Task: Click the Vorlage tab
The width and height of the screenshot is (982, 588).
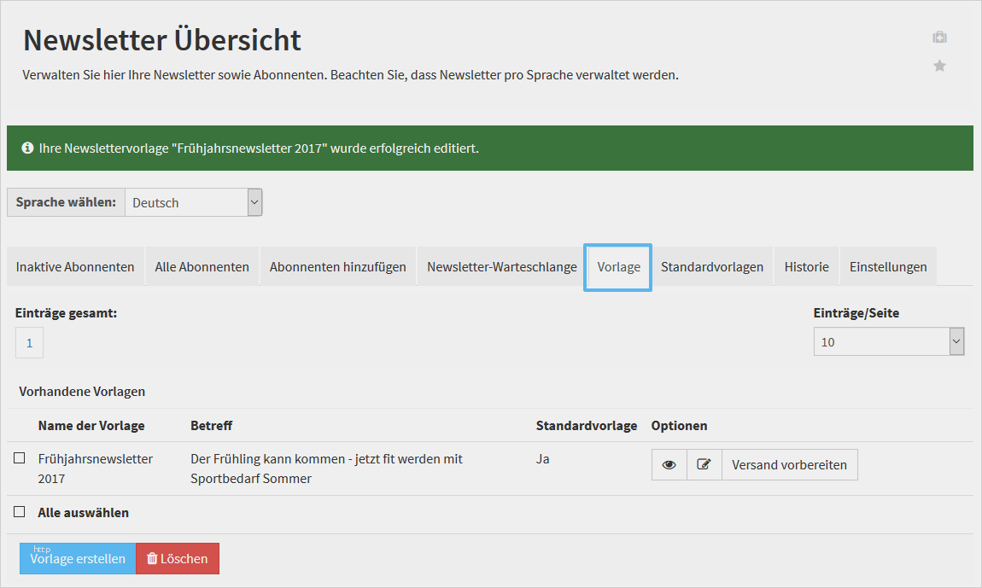Action: 618,266
